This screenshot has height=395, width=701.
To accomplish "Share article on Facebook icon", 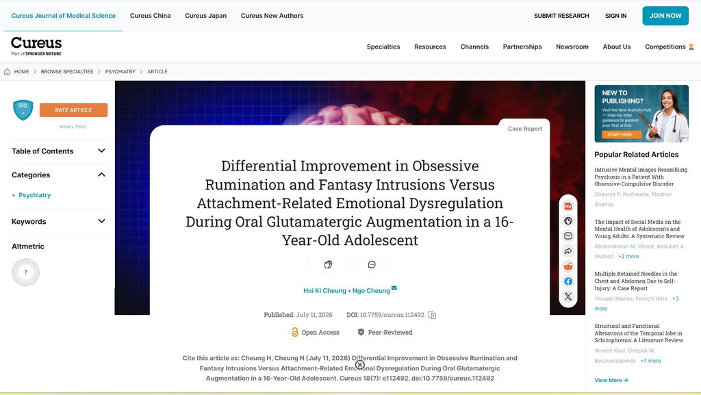I will (568, 281).
